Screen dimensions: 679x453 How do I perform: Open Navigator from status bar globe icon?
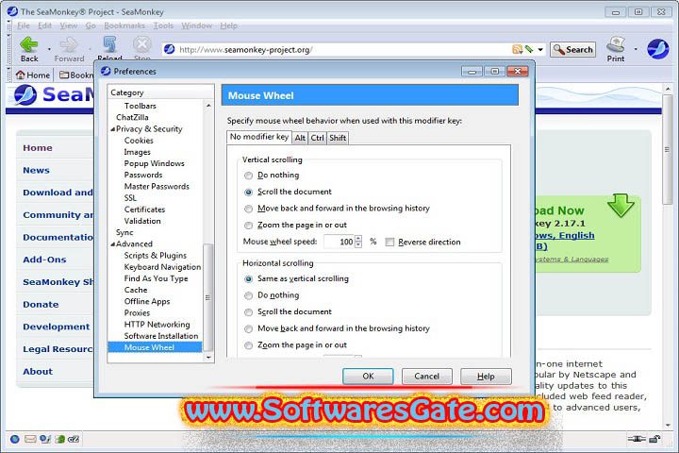click(x=15, y=439)
